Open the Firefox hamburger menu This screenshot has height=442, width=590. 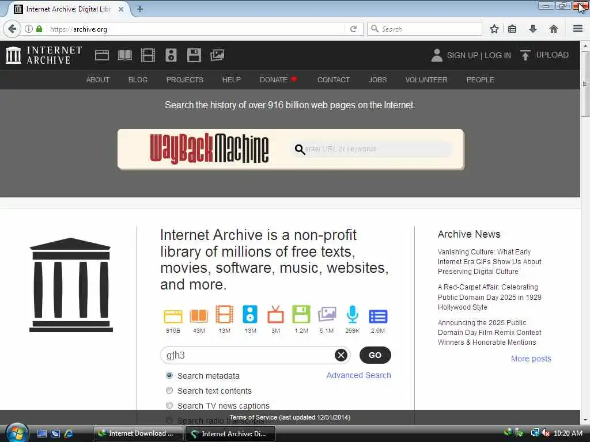click(578, 29)
